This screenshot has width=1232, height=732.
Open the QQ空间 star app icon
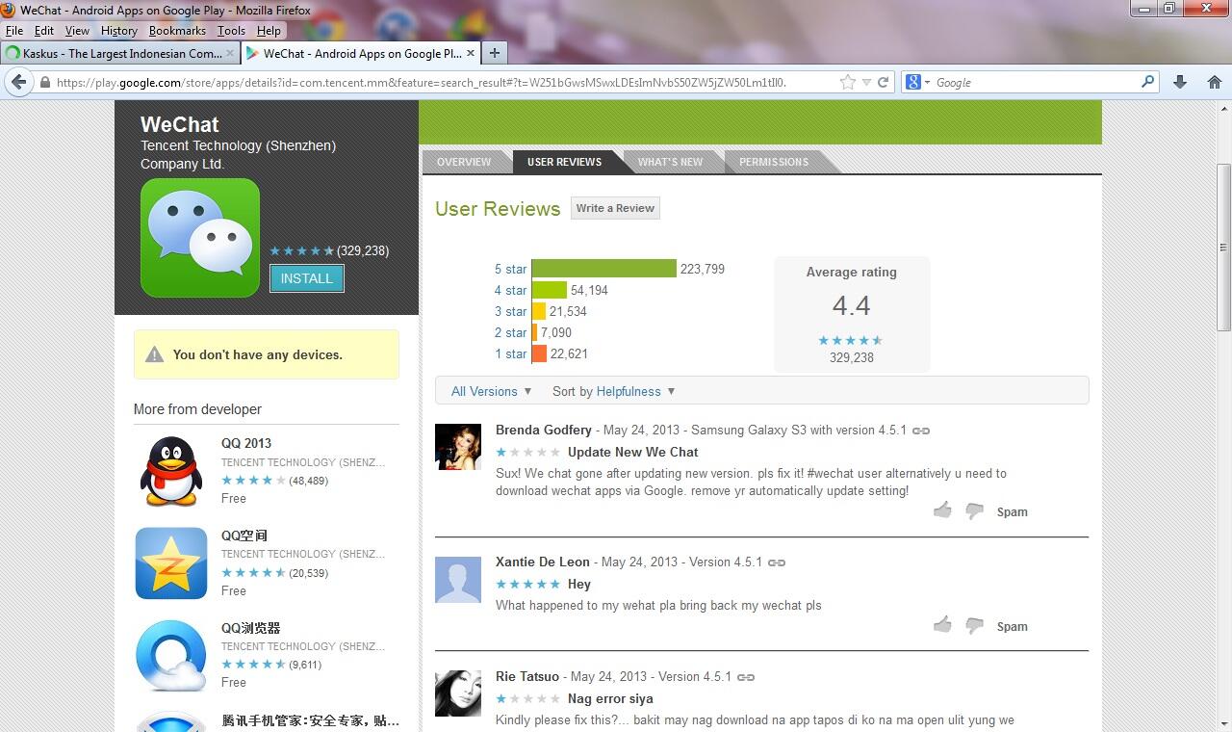pyautogui.click(x=171, y=563)
